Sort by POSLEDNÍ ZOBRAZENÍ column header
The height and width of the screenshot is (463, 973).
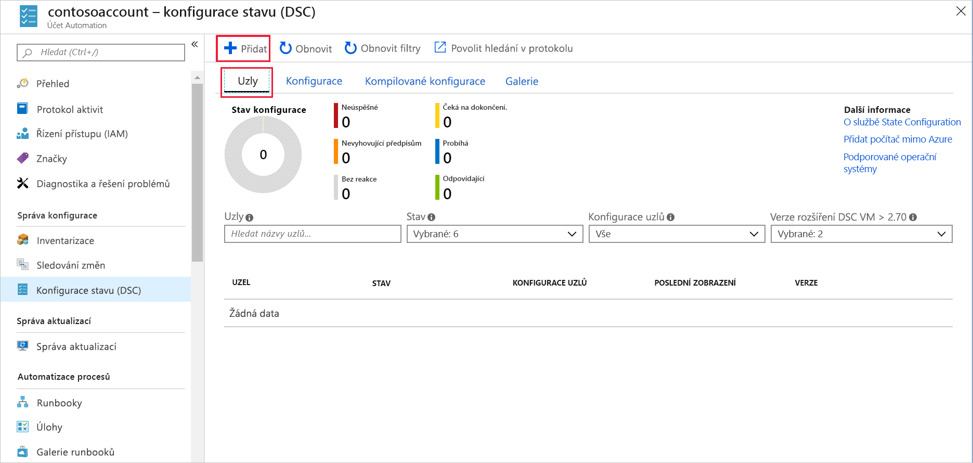point(695,283)
